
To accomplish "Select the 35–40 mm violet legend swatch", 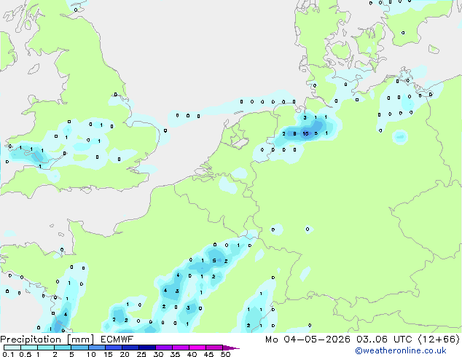I will (x=180, y=348).
